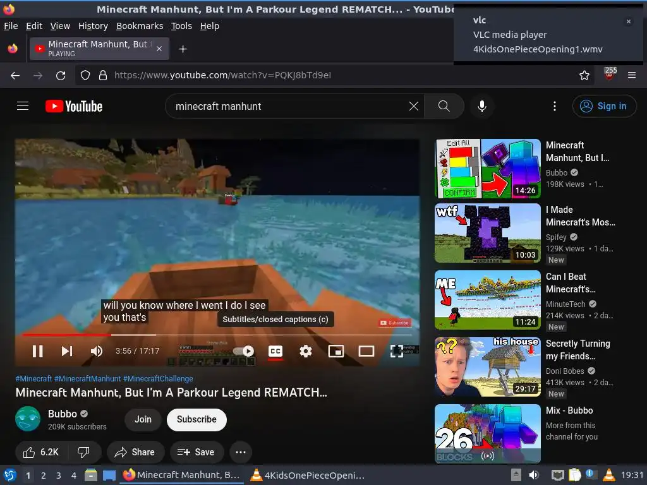
Task: Open YouTube settings three-dot menu
Action: tap(555, 106)
